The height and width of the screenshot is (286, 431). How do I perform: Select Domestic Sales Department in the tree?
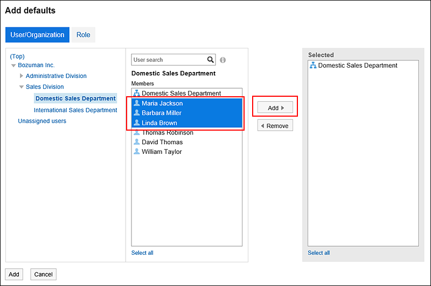(x=75, y=98)
